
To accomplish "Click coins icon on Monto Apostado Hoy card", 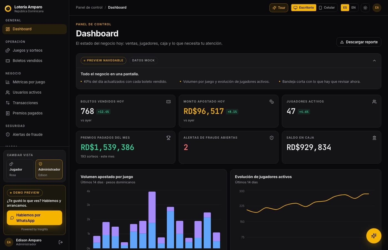I will coord(272,102).
